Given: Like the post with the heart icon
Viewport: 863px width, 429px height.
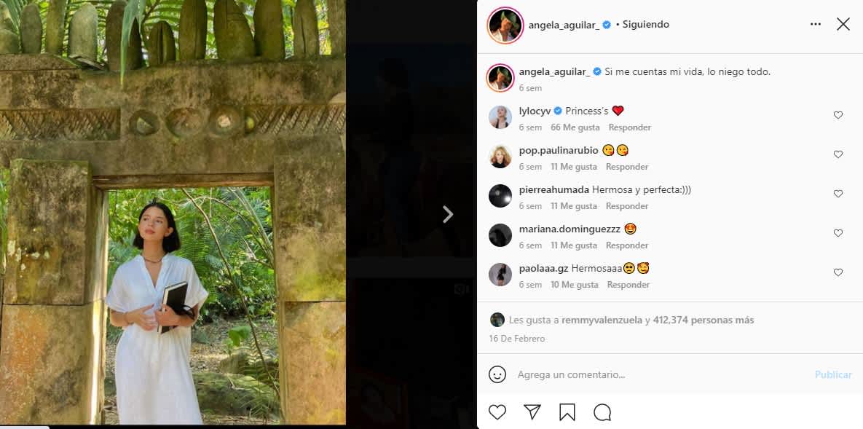Looking at the screenshot, I should pos(497,412).
